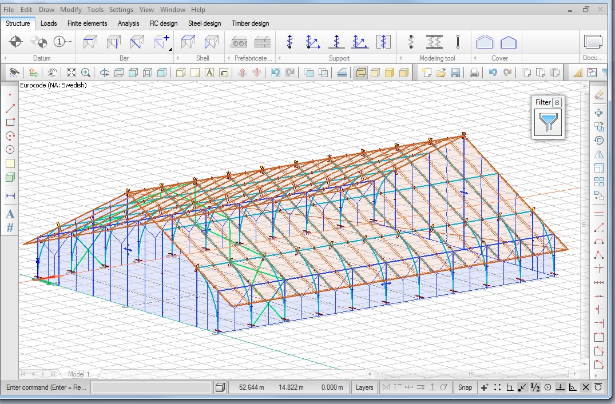Open the bar-with-plus tool dropdown arrow
Viewport: 615px width, 404px height.
170,49
